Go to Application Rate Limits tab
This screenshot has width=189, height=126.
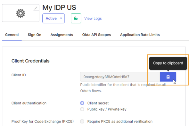click(140, 35)
